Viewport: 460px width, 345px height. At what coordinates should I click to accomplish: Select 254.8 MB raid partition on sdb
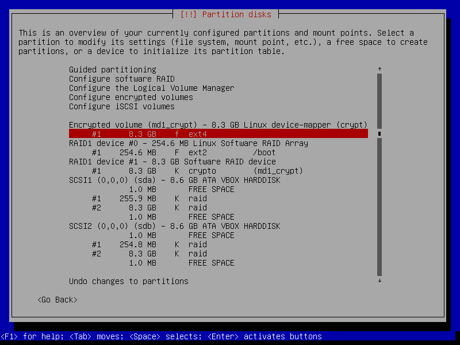149,244
